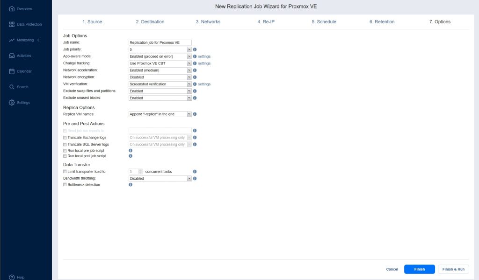The height and width of the screenshot is (280, 479).
Task: Switch to the 2. Destination step
Action: click(150, 22)
